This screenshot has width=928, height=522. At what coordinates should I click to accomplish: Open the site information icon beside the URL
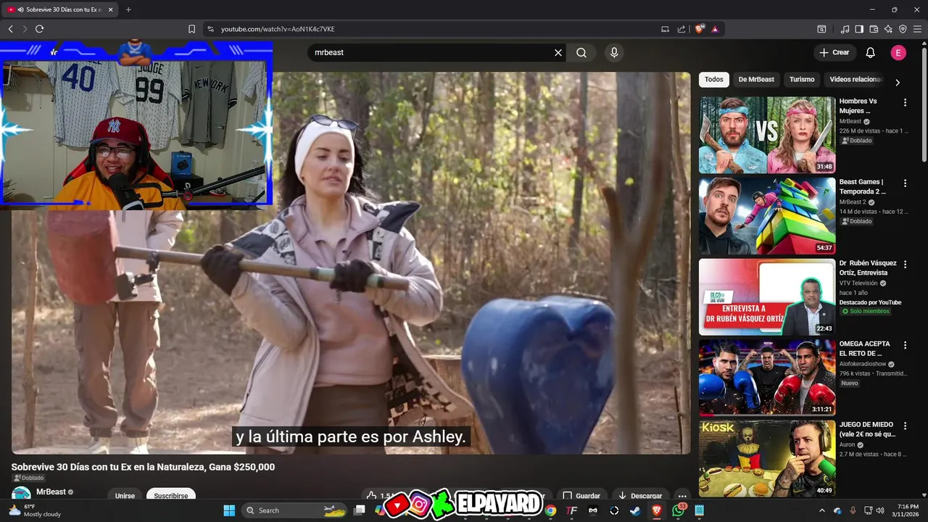click(211, 29)
